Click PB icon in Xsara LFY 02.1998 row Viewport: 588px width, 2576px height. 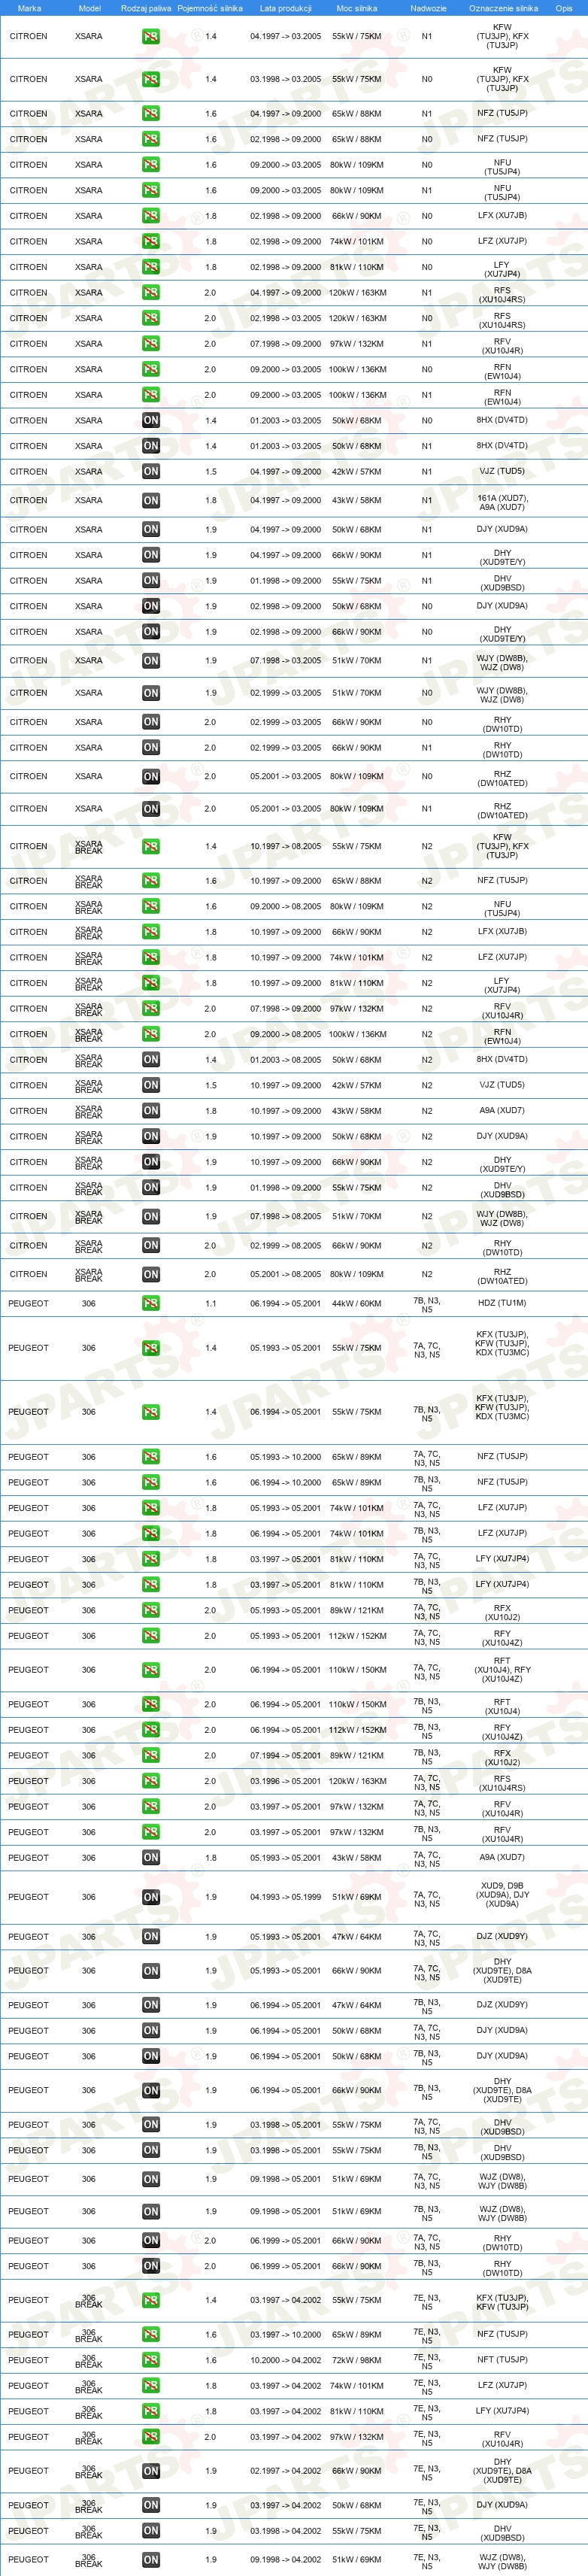point(151,267)
